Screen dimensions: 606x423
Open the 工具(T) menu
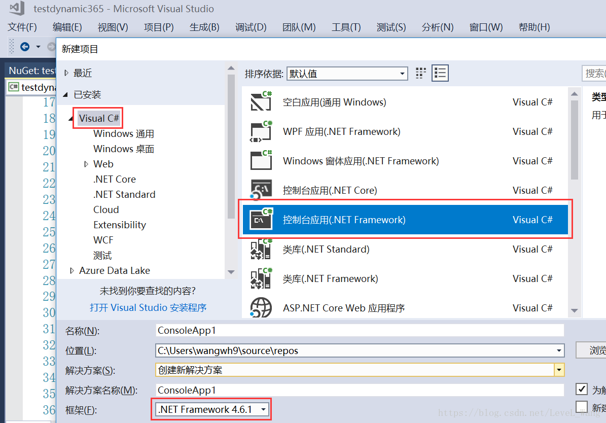click(x=346, y=27)
